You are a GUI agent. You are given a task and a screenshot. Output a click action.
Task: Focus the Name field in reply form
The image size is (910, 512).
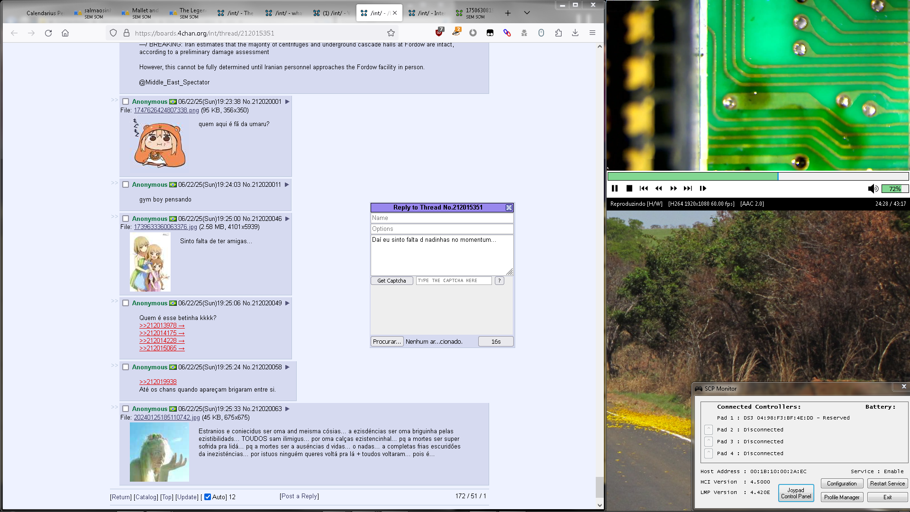(x=442, y=218)
